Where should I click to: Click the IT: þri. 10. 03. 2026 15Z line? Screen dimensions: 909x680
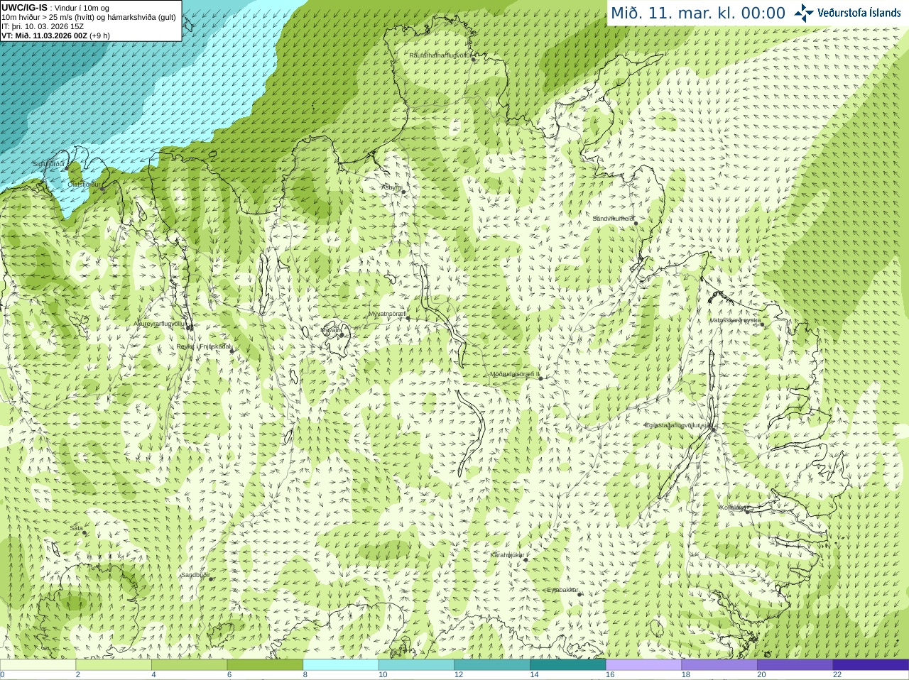click(x=43, y=26)
